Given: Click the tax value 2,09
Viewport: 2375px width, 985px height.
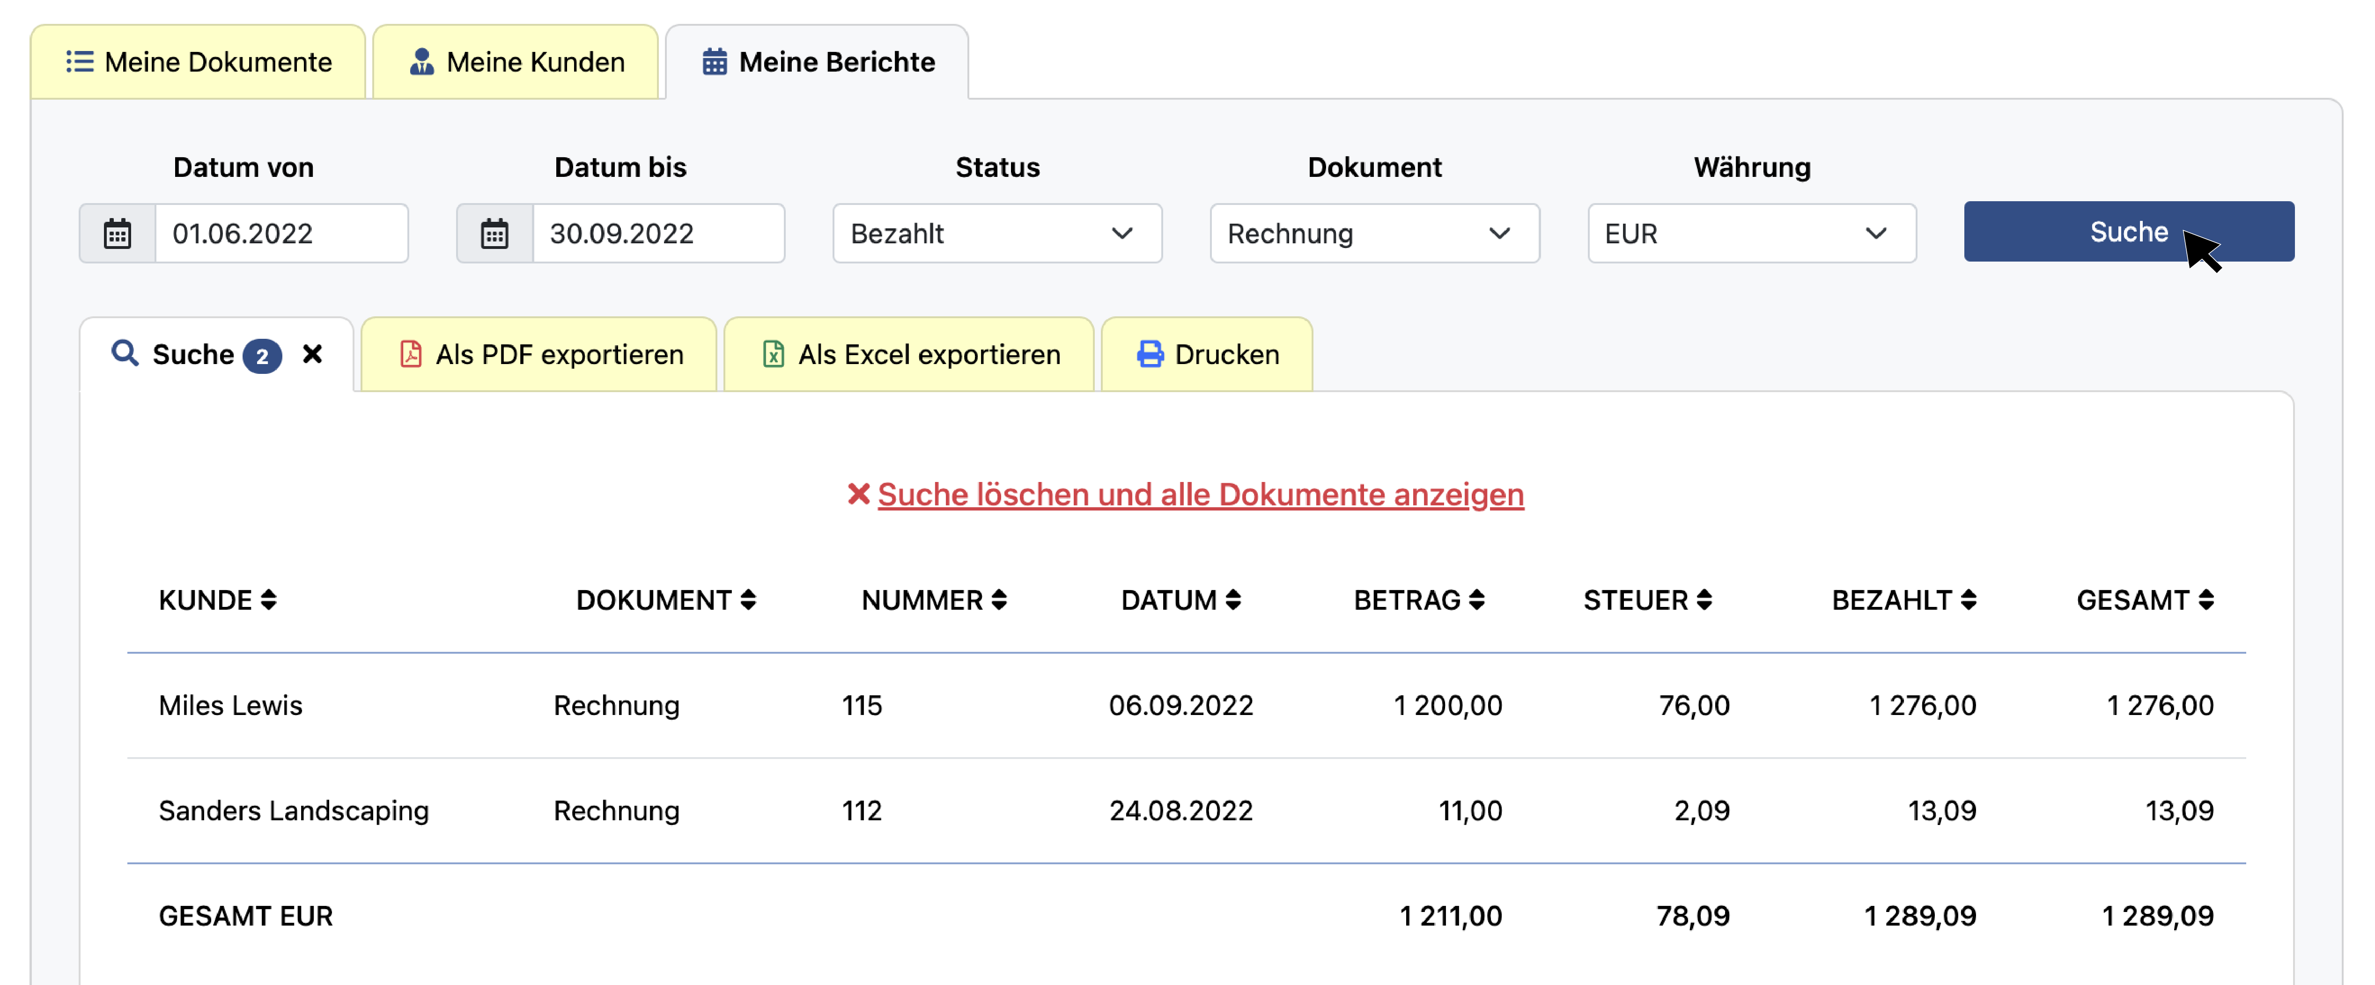Looking at the screenshot, I should (x=1702, y=811).
